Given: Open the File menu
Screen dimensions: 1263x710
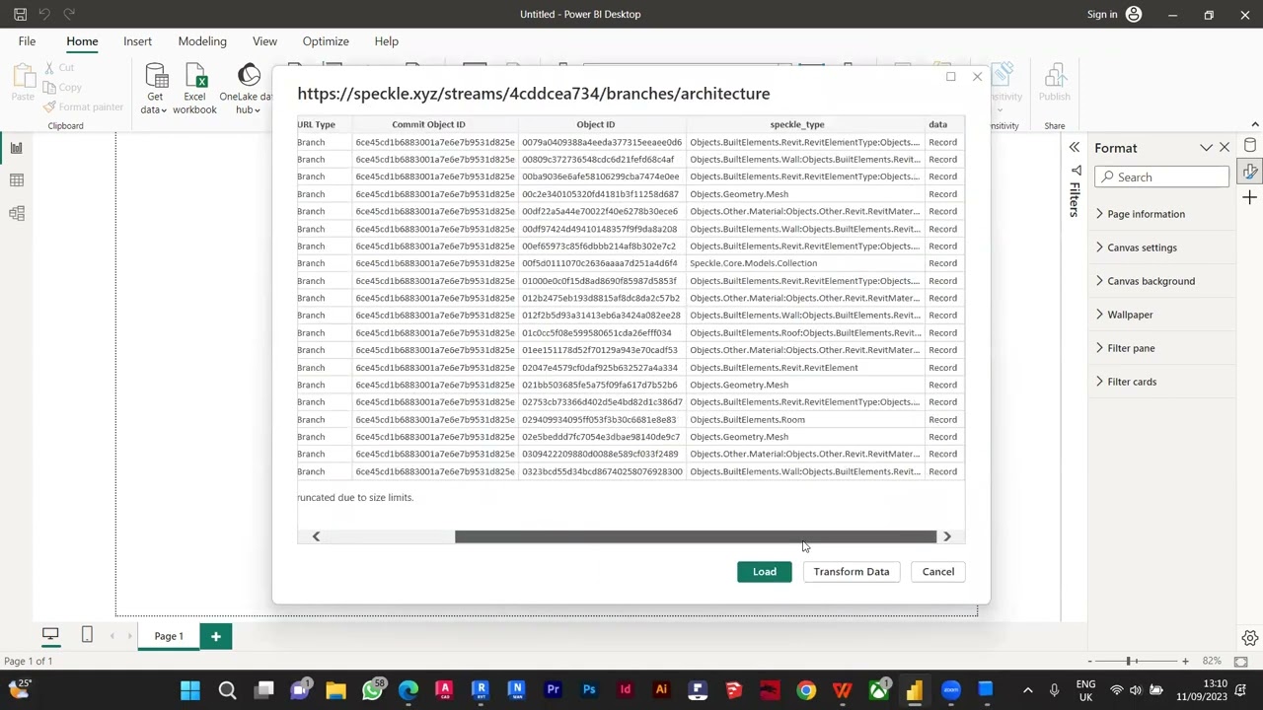Looking at the screenshot, I should tap(27, 41).
